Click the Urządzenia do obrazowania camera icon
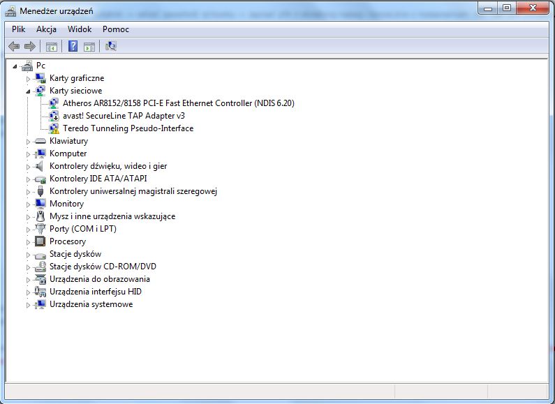Image resolution: width=555 pixels, height=404 pixels. click(x=40, y=280)
